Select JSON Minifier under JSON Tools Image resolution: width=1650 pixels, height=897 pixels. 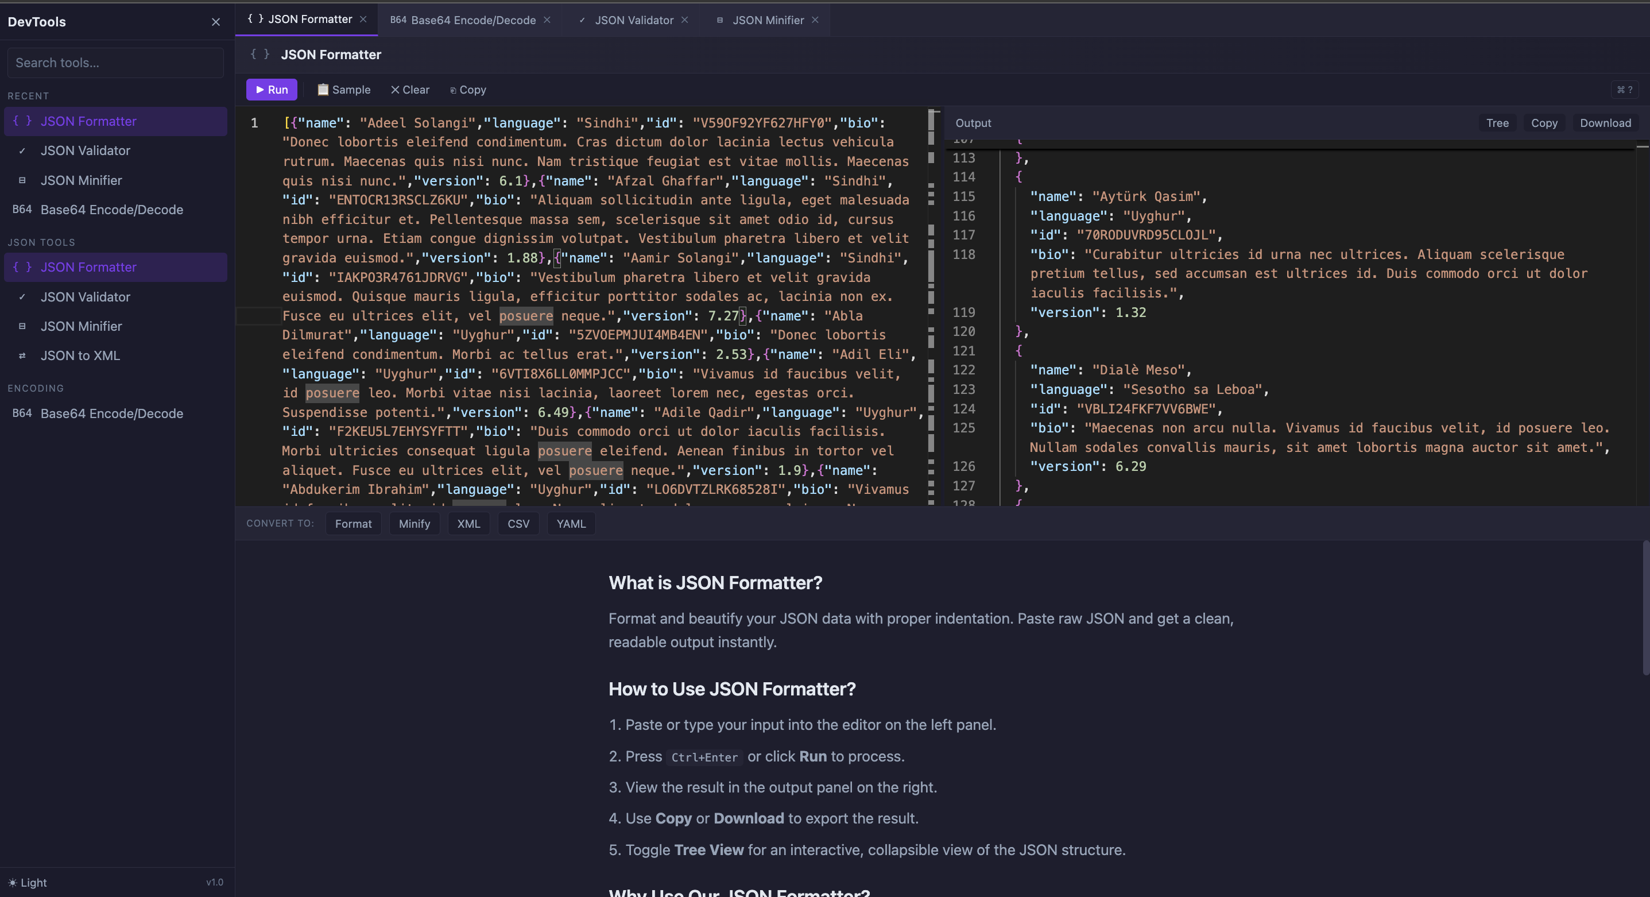81,326
